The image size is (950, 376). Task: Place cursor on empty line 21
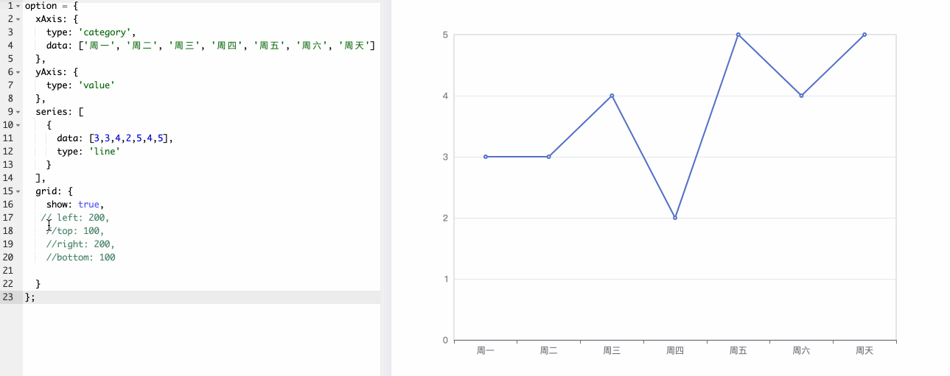tap(147, 271)
